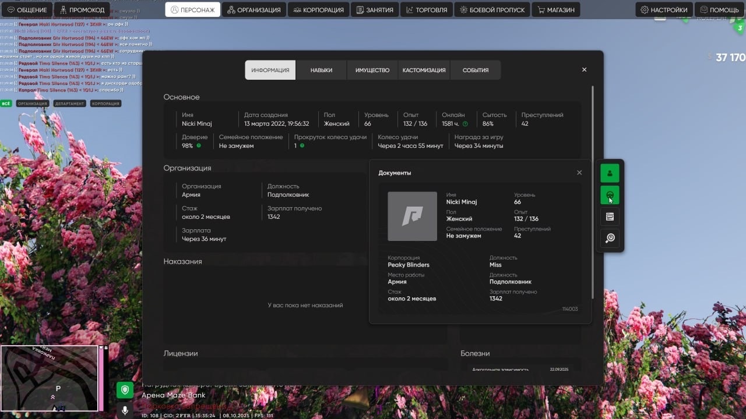746x419 pixels.
Task: Click the Колесо удачи timer text
Action: coord(410,146)
